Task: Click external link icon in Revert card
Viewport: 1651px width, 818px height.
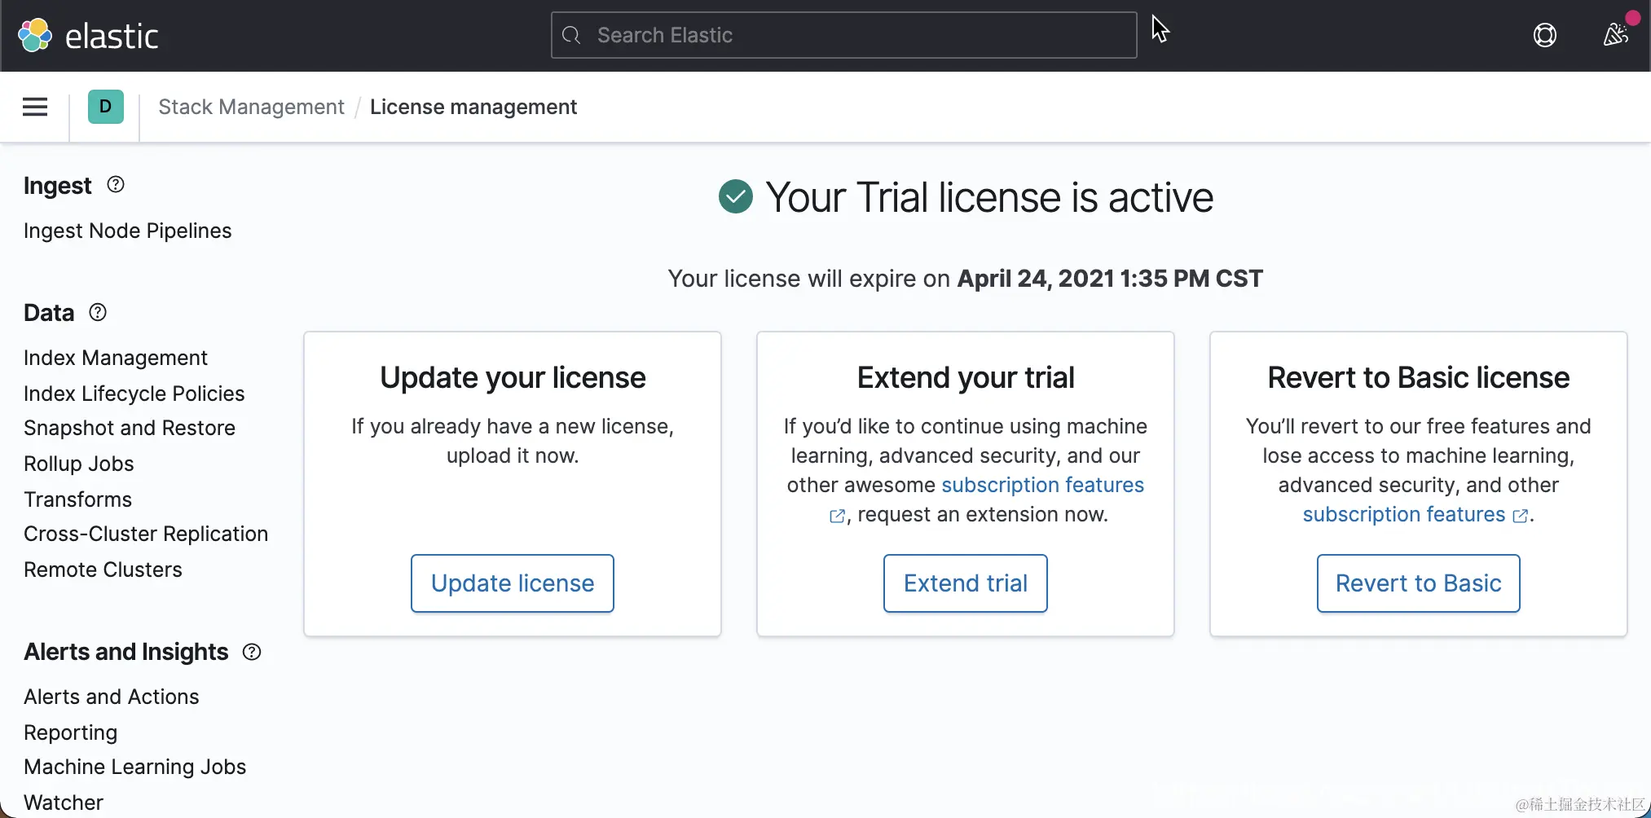Action: click(x=1520, y=516)
